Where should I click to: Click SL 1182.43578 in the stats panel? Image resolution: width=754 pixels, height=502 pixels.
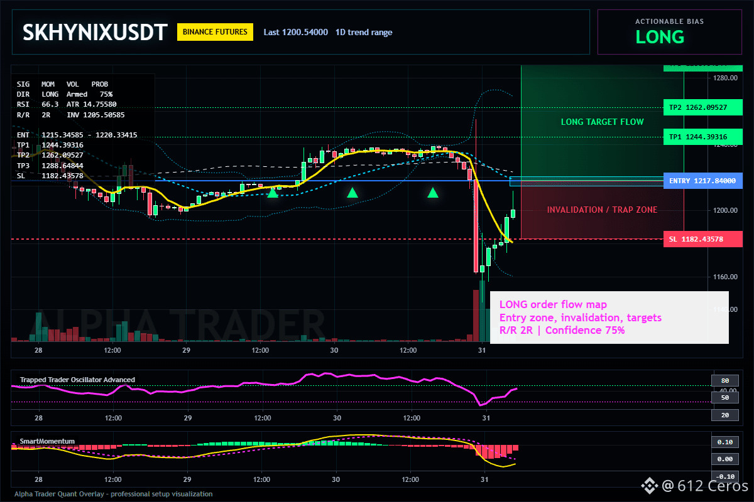tap(50, 176)
